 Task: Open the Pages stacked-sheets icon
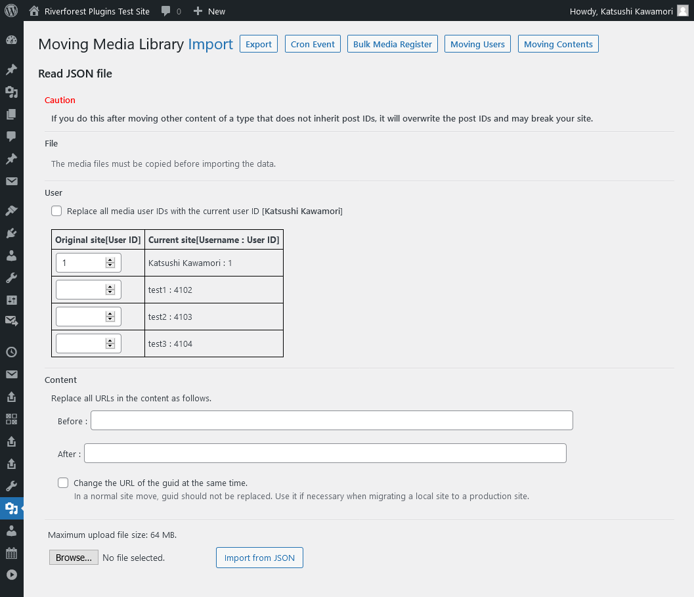(12, 114)
